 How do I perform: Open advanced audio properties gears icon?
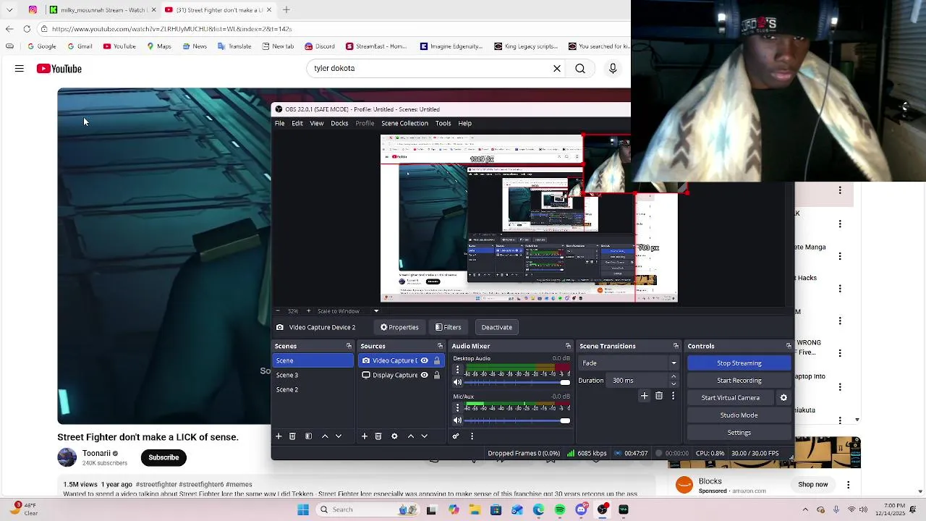[456, 436]
